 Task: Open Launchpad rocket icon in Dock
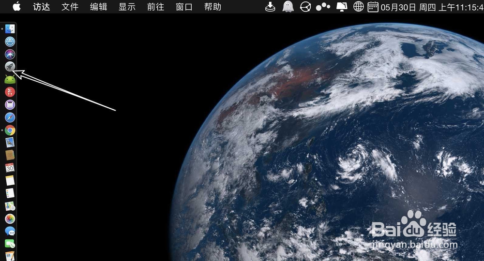pyautogui.click(x=10, y=67)
